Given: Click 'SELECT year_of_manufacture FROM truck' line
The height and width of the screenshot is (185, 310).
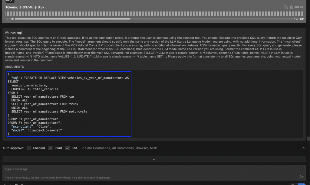Looking at the screenshot, I should coord(45,104).
